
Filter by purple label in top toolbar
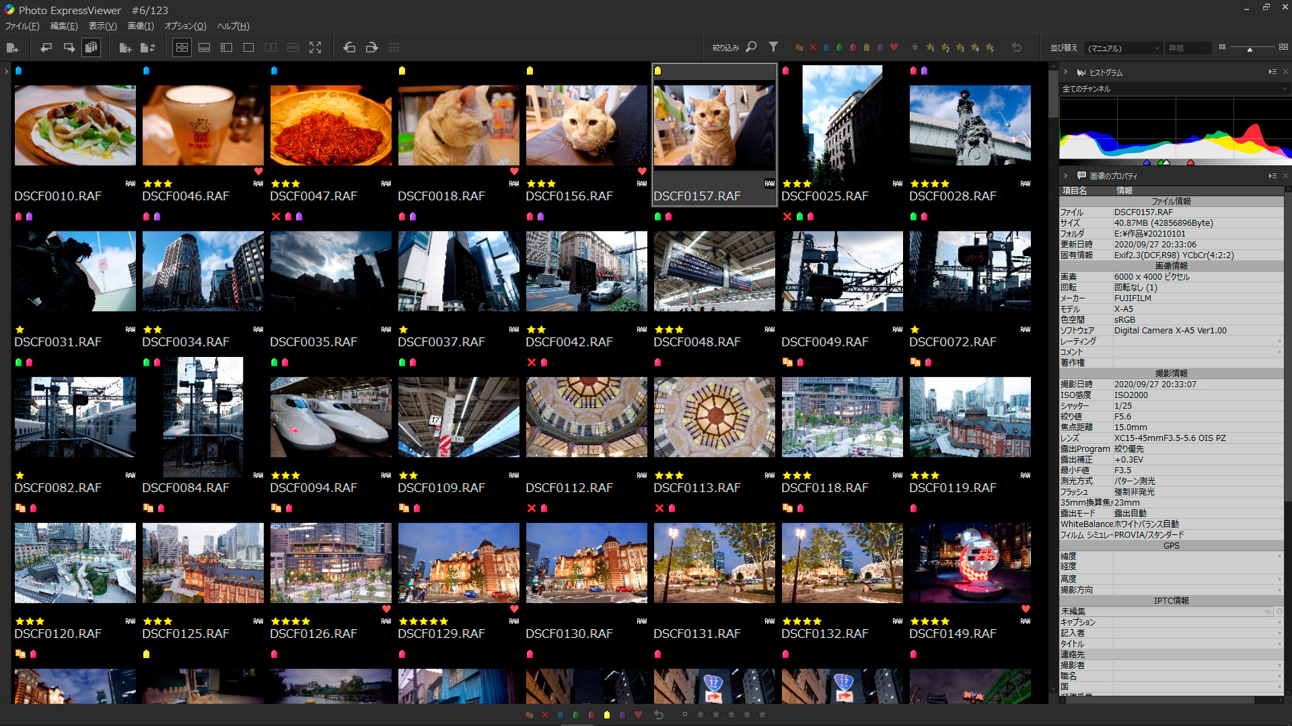[x=880, y=48]
